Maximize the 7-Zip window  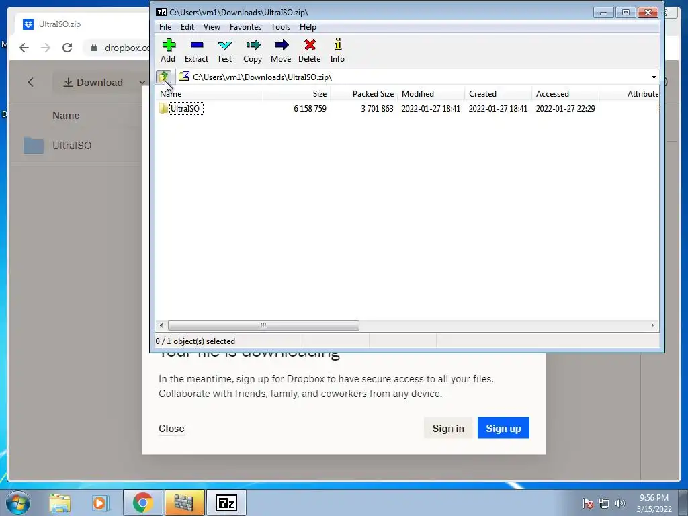(x=626, y=13)
